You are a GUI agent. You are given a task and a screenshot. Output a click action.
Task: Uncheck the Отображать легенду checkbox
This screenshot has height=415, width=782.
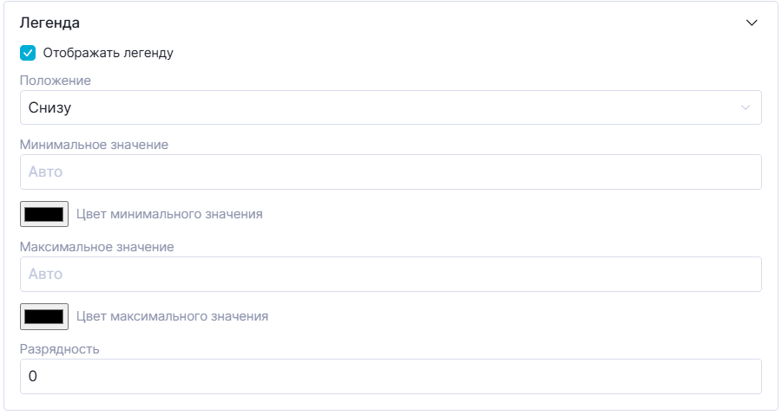click(28, 53)
